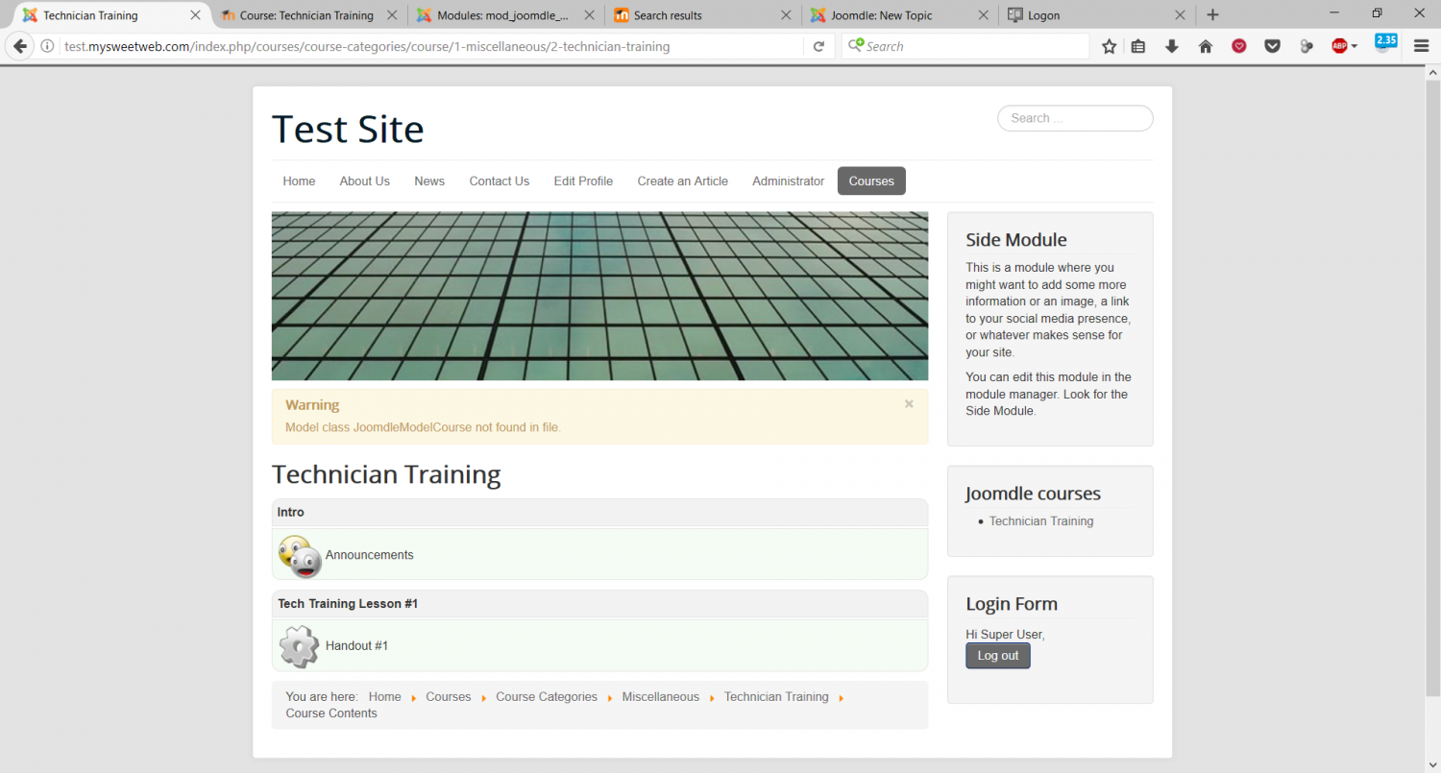Click the Announcements forum icon
1441x773 pixels.
(x=300, y=556)
